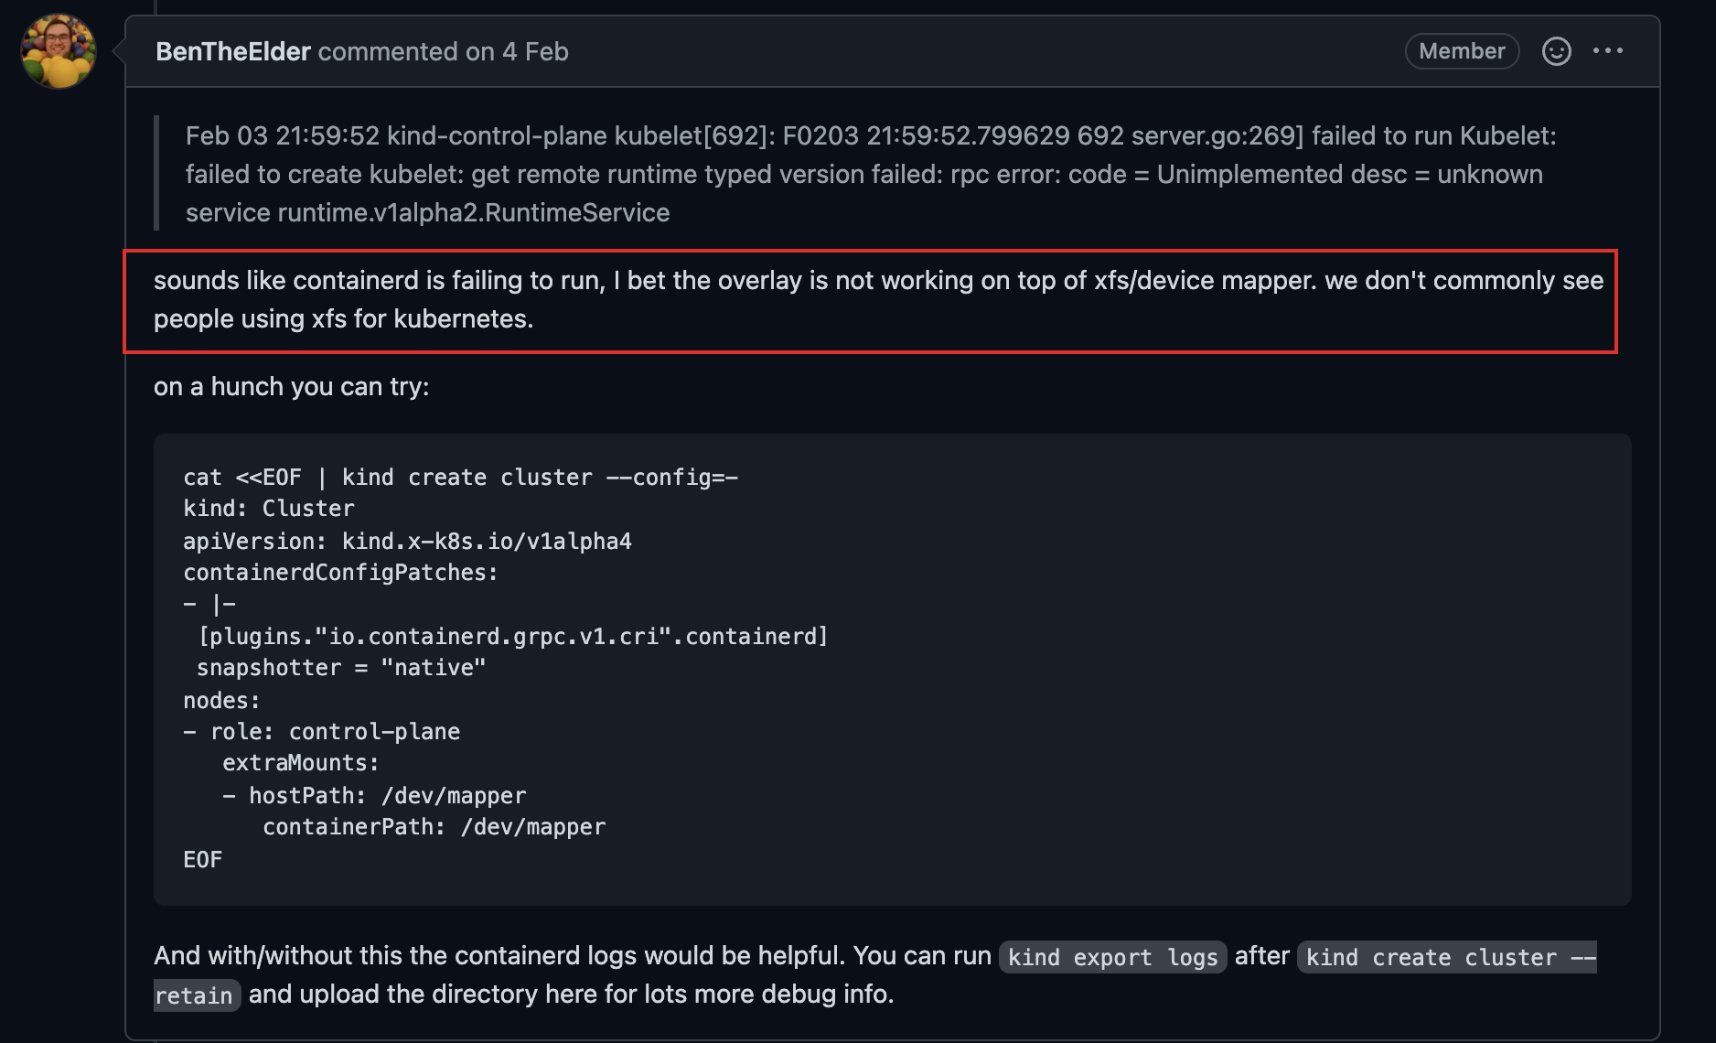Click the 'containerPath: /dev/mapper' code line
The height and width of the screenshot is (1043, 1716).
click(x=434, y=827)
